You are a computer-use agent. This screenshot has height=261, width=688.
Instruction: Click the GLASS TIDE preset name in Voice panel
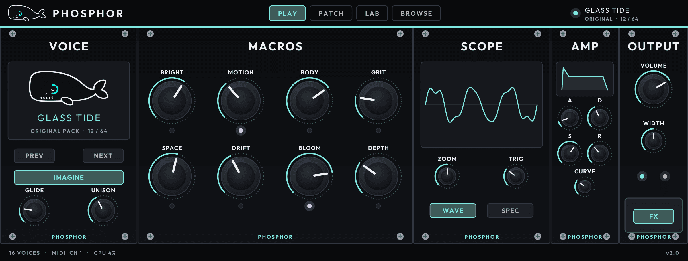(69, 118)
